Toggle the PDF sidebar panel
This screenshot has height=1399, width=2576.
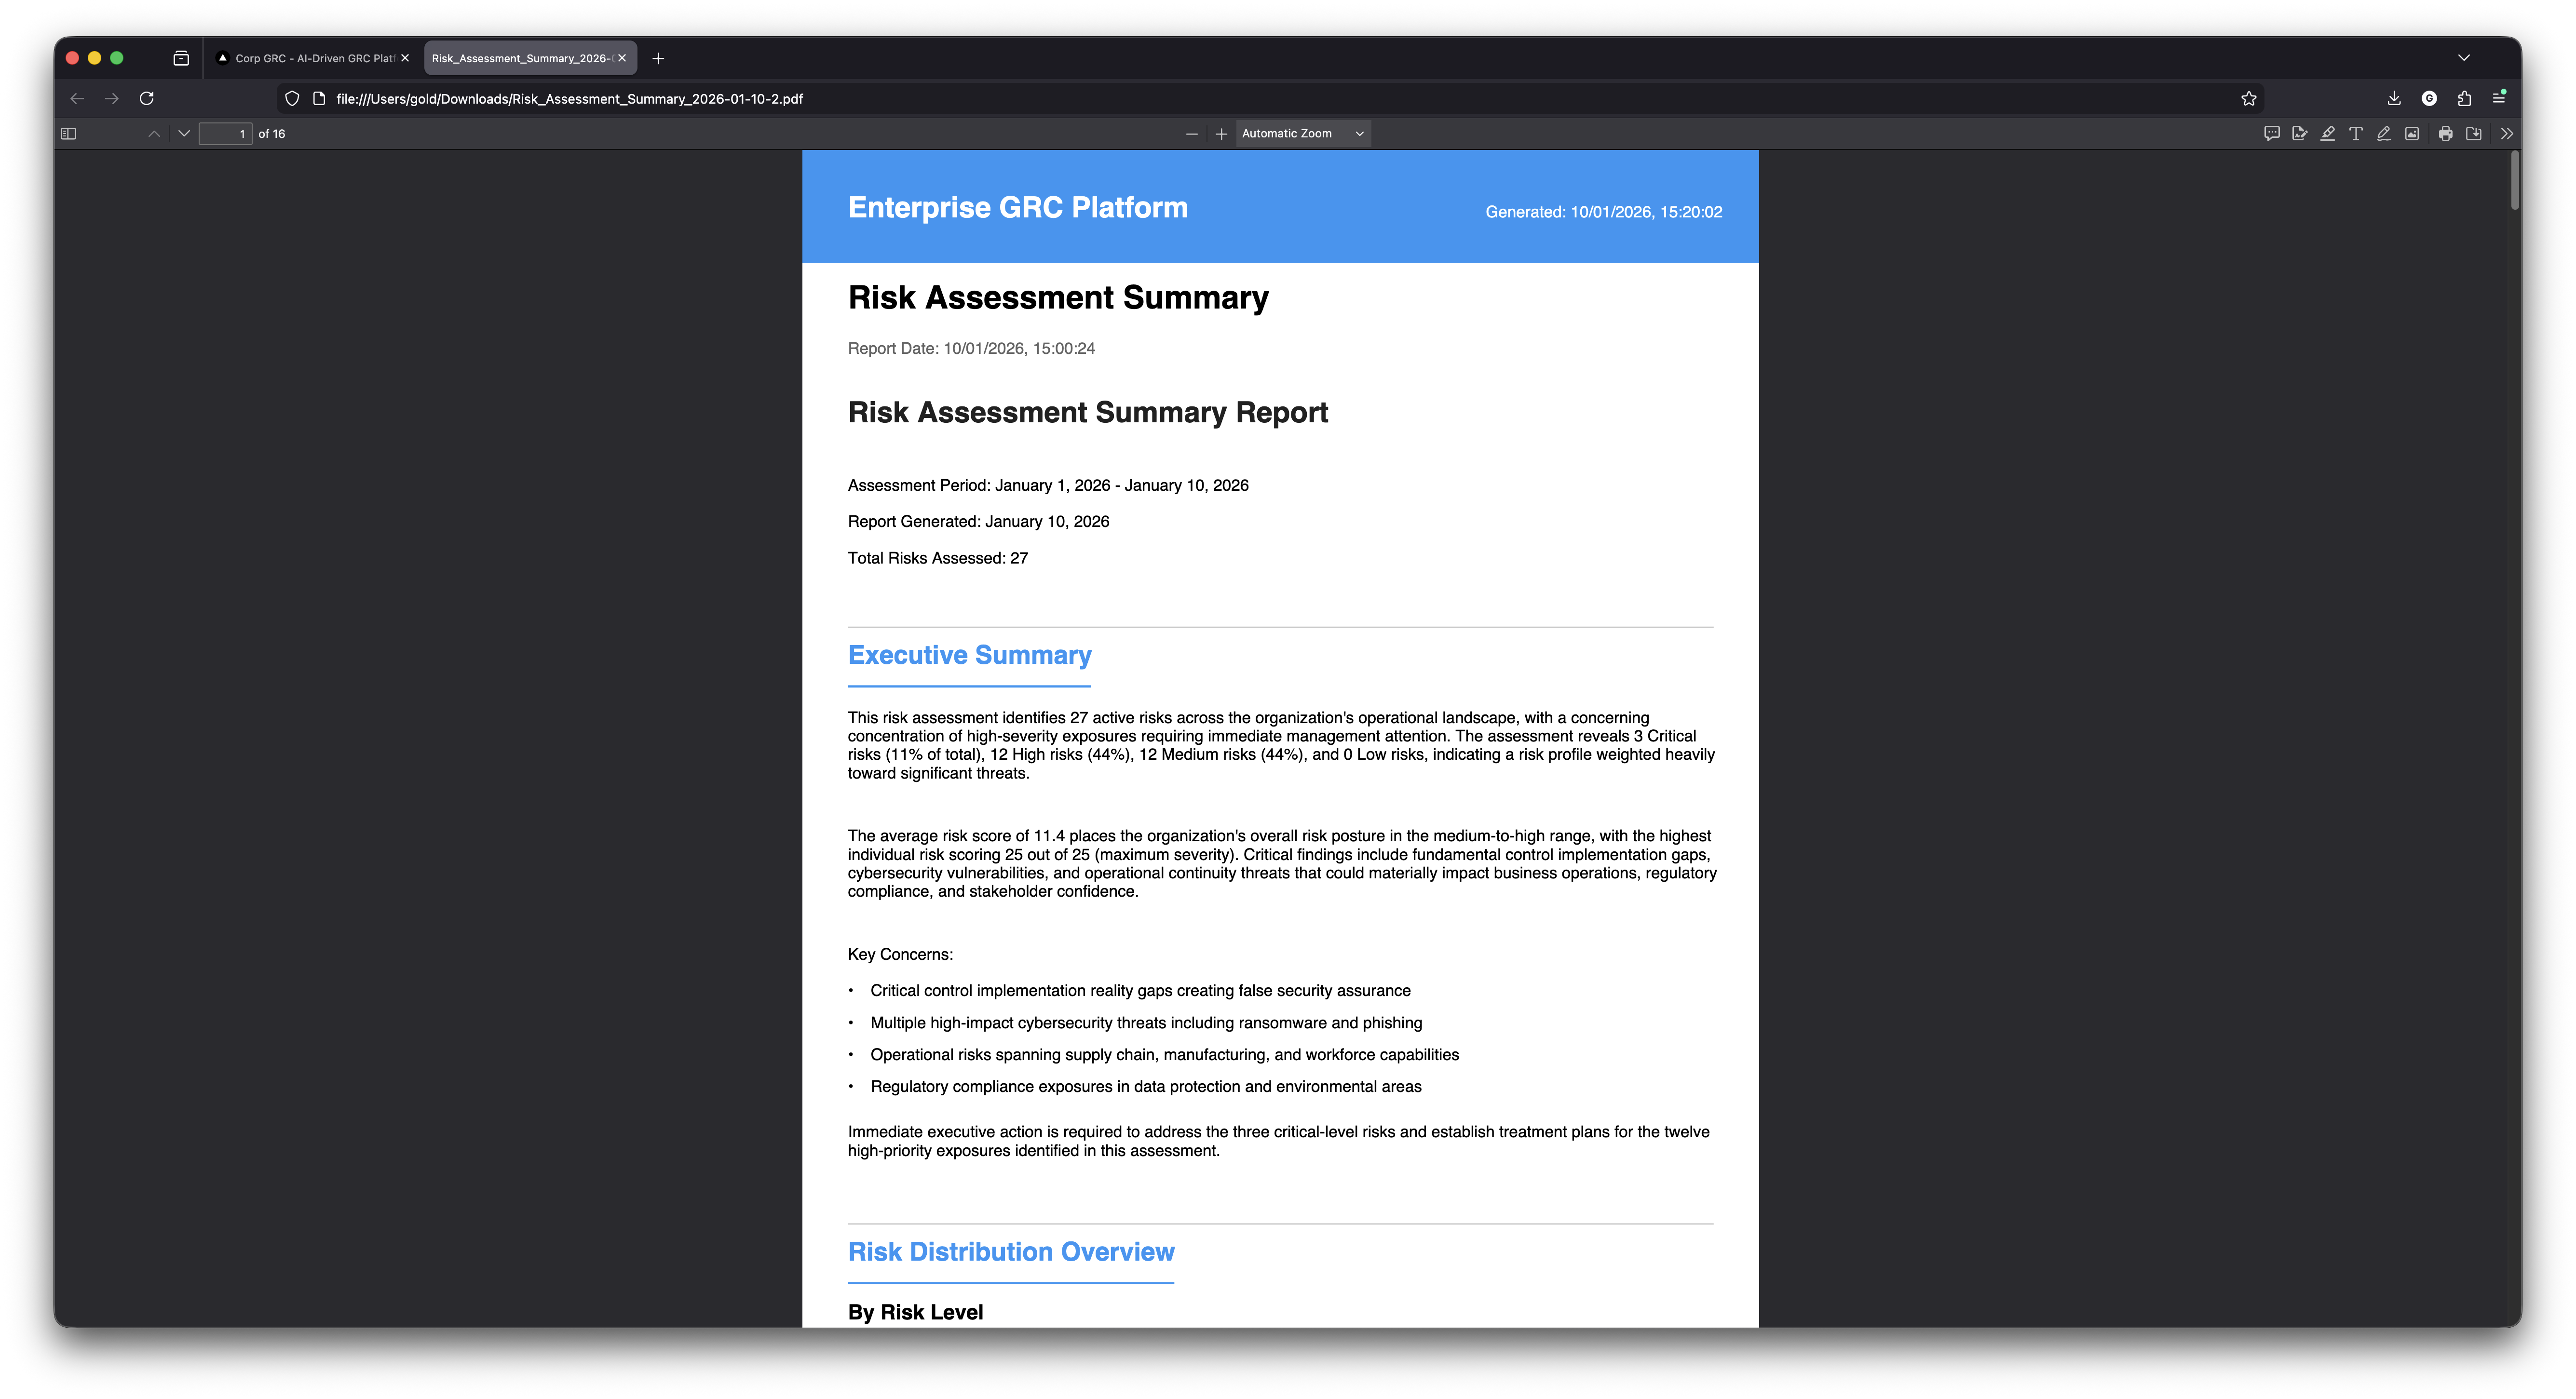(x=69, y=132)
